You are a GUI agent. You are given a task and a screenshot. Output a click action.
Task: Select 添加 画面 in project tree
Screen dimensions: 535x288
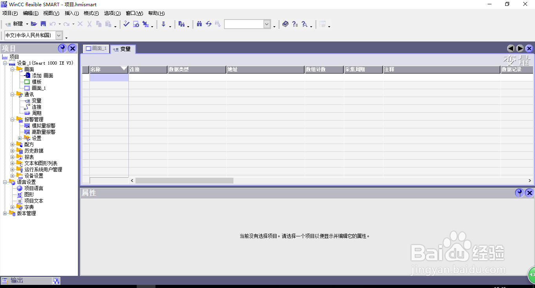42,76
